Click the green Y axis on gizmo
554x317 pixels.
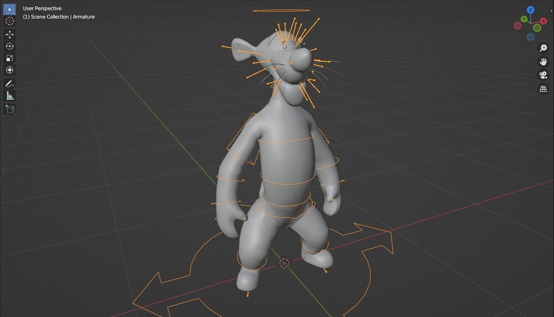(x=524, y=19)
